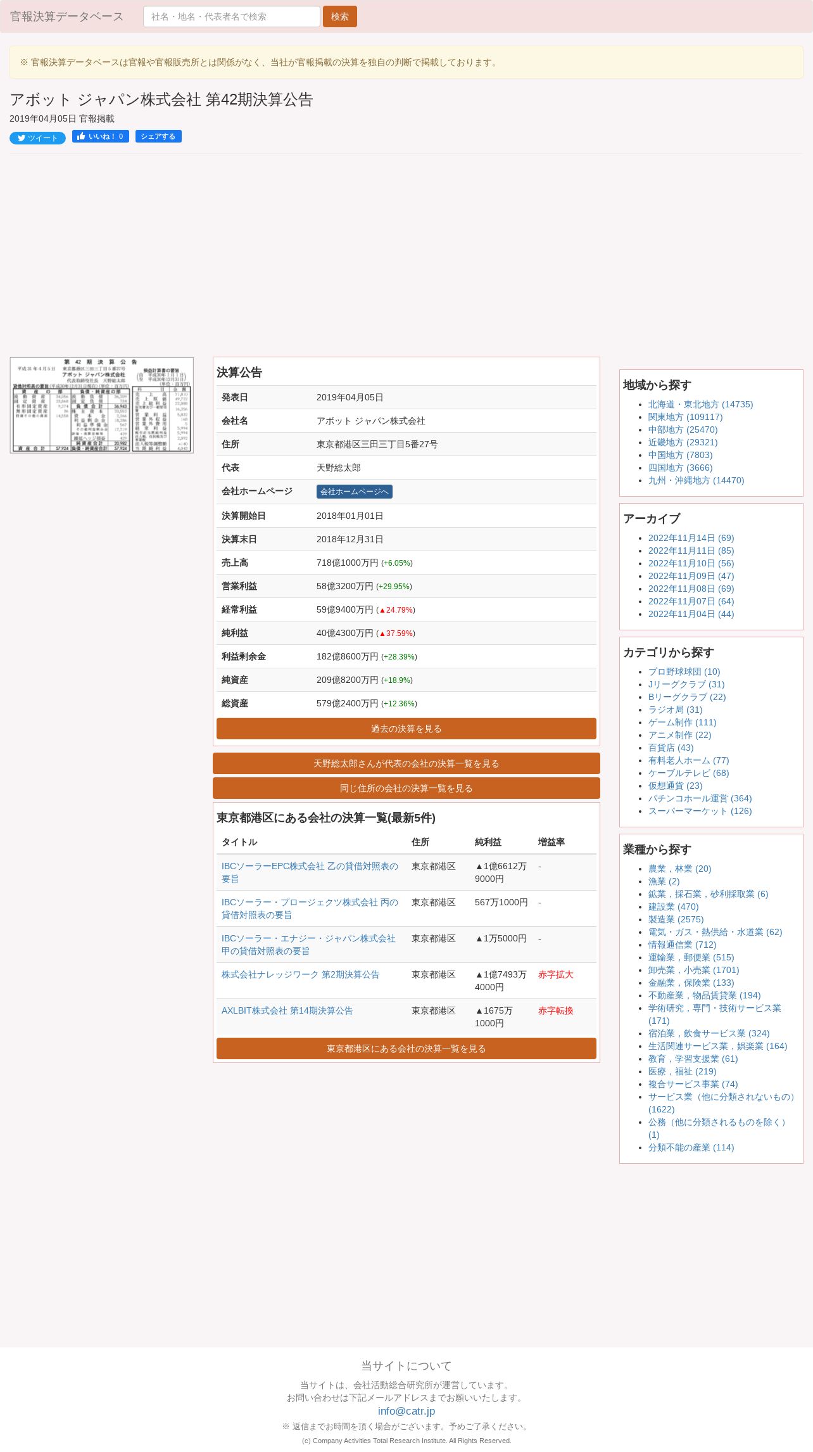This screenshot has width=813, height=1452.
Task: Open Jリーグクラブ category link
Action: 686,684
